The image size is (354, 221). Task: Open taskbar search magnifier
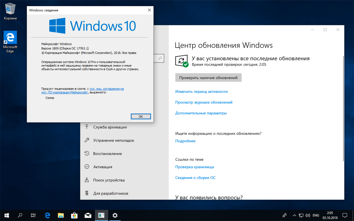pyautogui.click(x=20, y=215)
